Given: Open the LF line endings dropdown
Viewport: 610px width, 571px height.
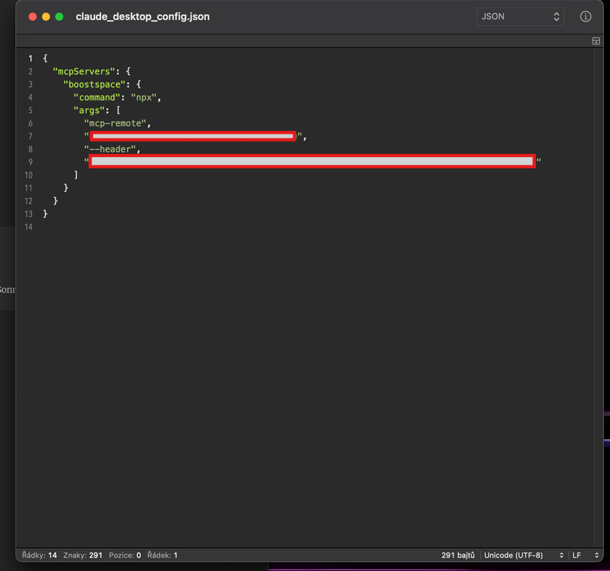Looking at the screenshot, I should point(585,555).
